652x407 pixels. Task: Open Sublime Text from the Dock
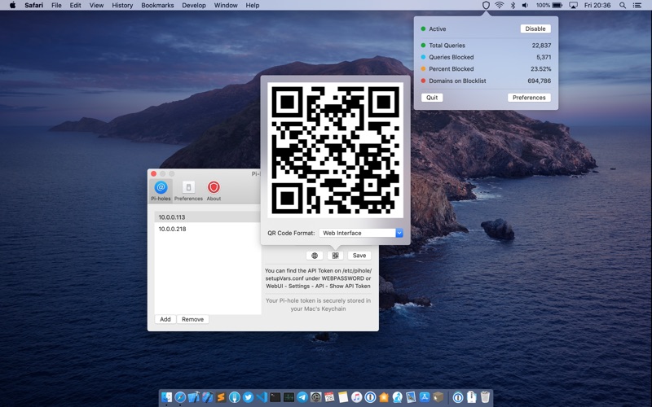click(221, 397)
